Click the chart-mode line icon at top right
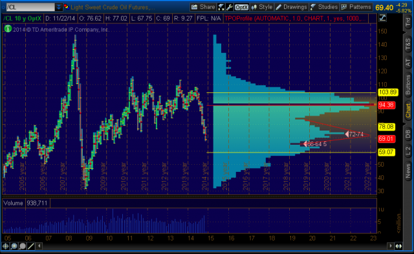The height and width of the screenshot is (254, 414). (382, 18)
